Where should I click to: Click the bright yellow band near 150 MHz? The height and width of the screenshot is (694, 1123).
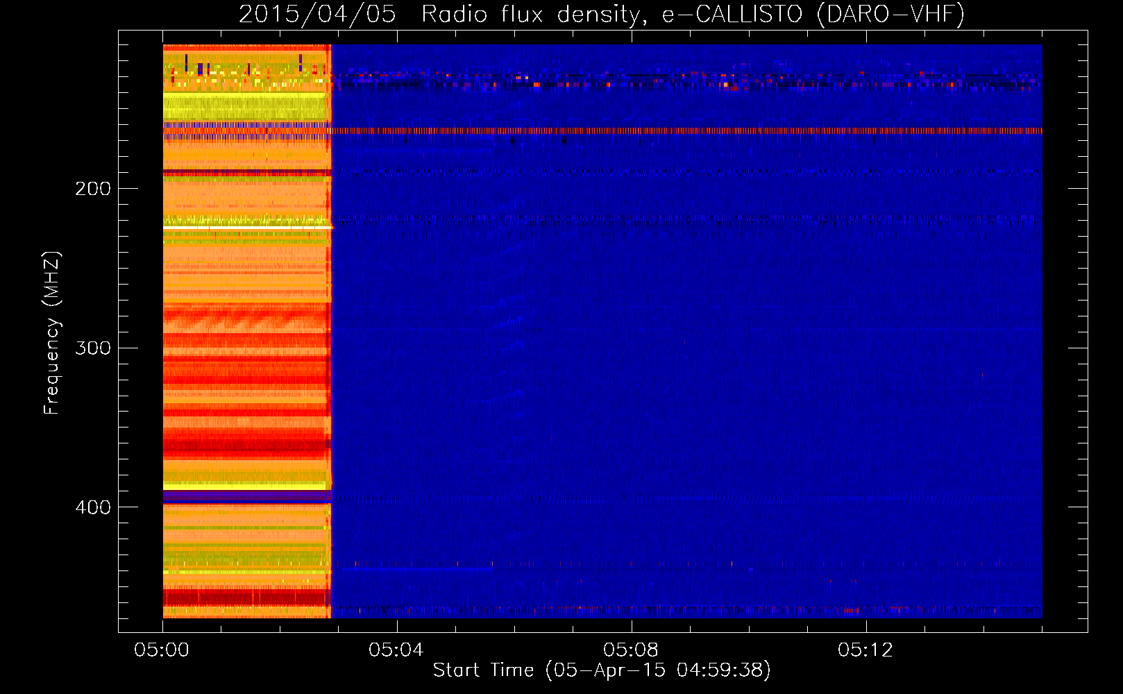[246, 107]
